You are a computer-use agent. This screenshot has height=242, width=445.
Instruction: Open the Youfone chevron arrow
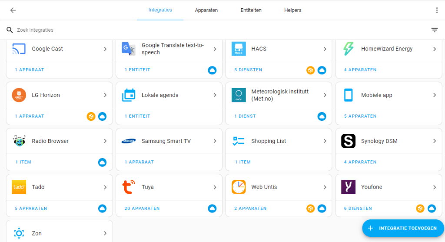[434, 187]
